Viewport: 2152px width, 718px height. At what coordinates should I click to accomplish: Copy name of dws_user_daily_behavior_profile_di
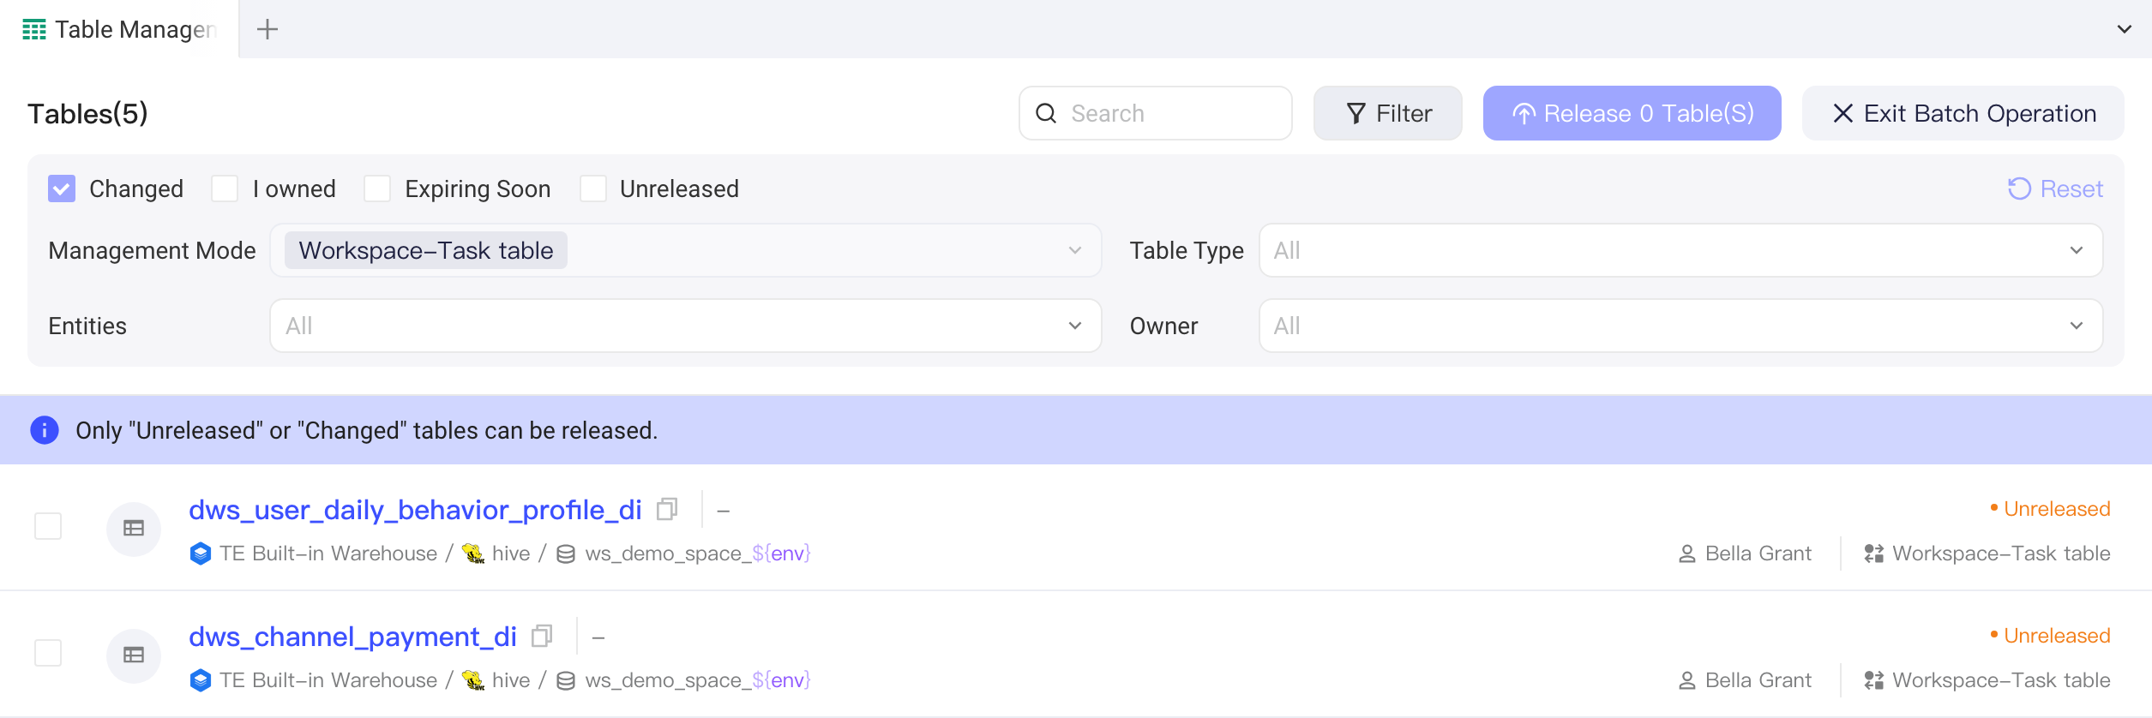pyautogui.click(x=667, y=510)
